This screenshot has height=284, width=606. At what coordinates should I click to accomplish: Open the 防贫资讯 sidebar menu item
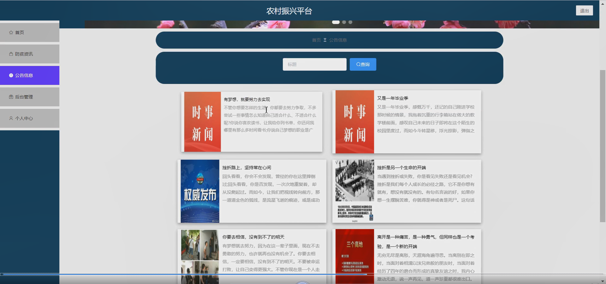tap(30, 54)
